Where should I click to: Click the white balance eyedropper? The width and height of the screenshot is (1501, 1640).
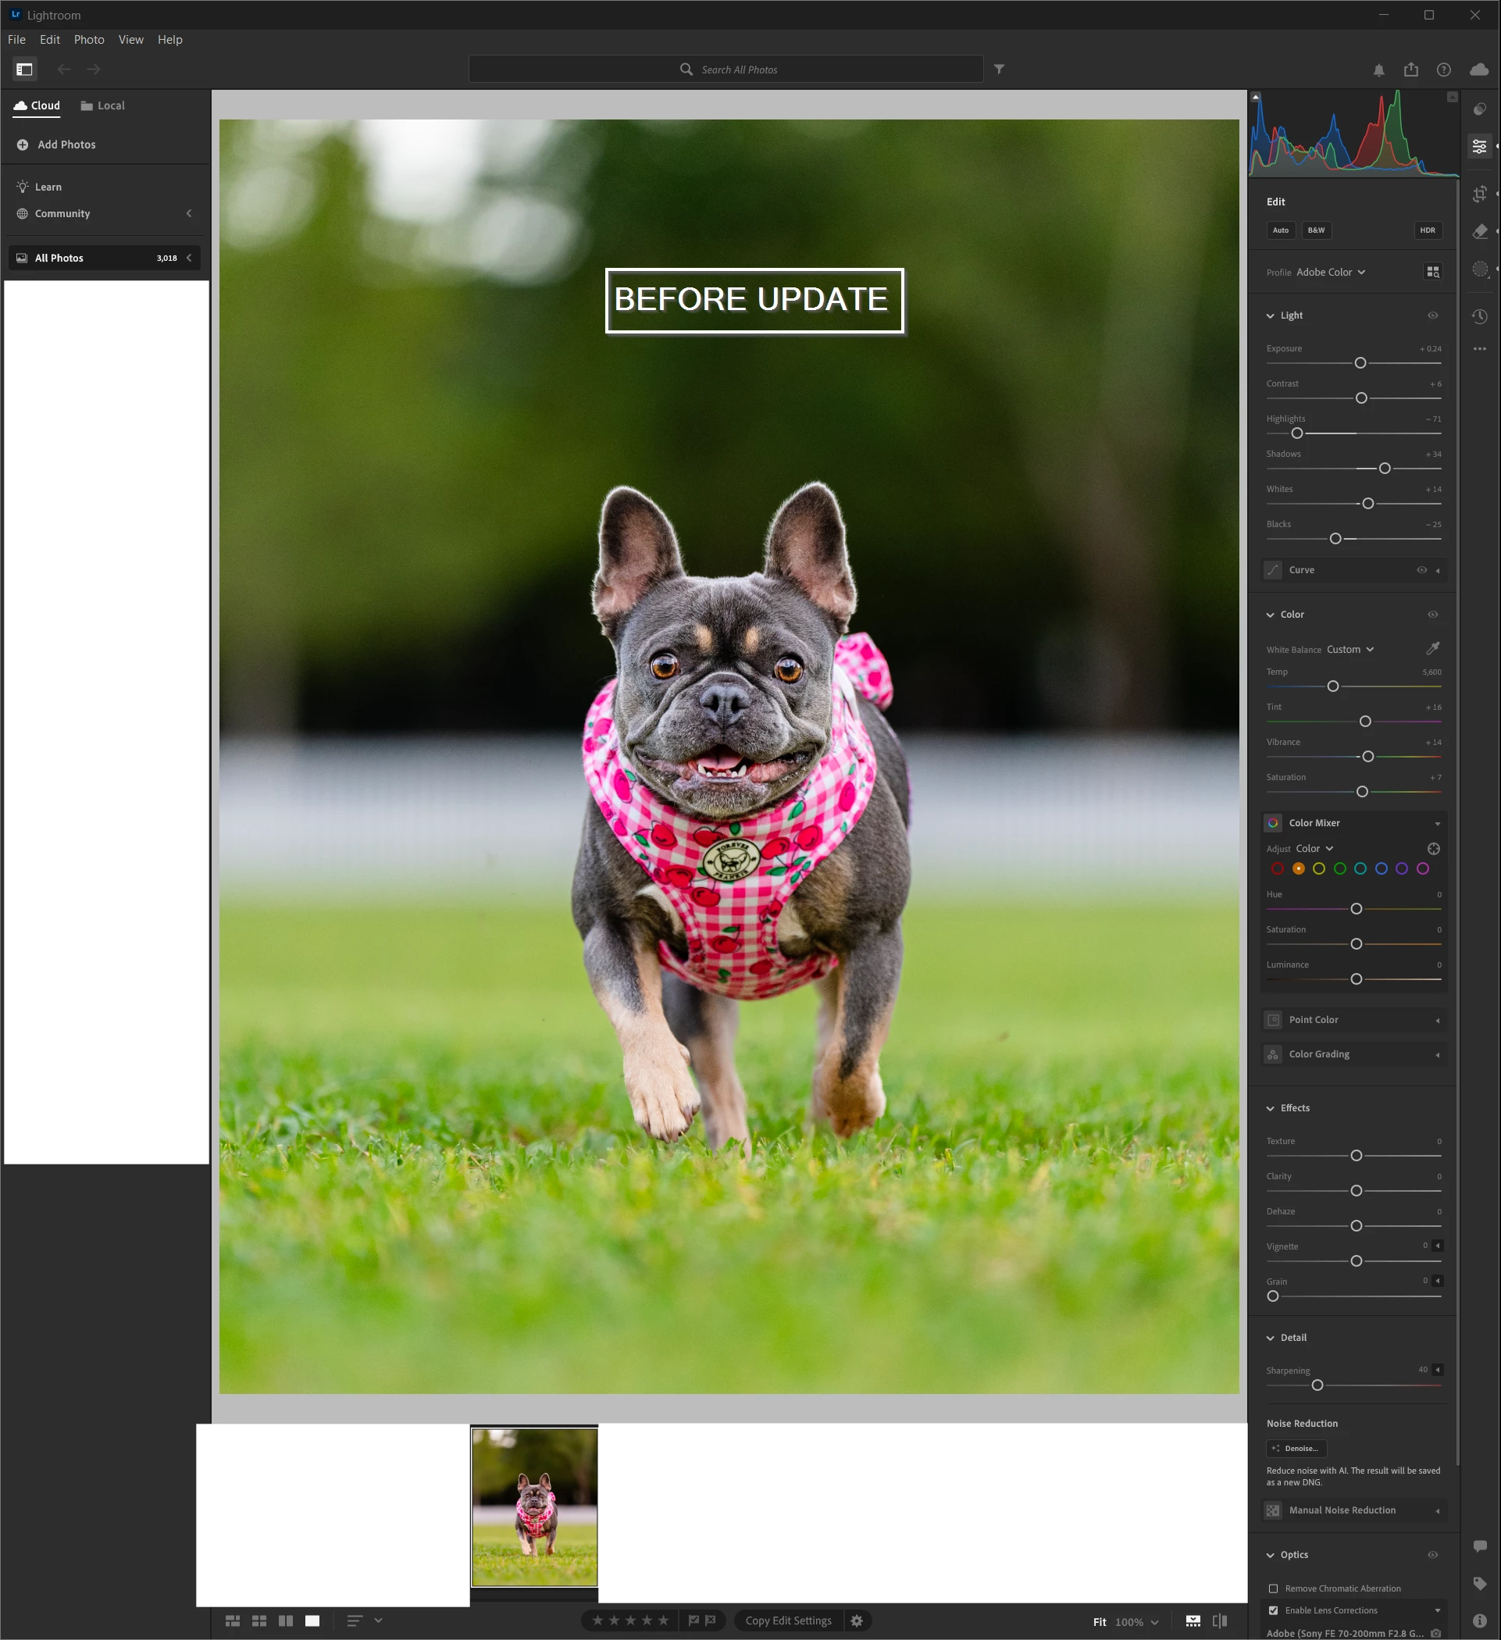1432,648
